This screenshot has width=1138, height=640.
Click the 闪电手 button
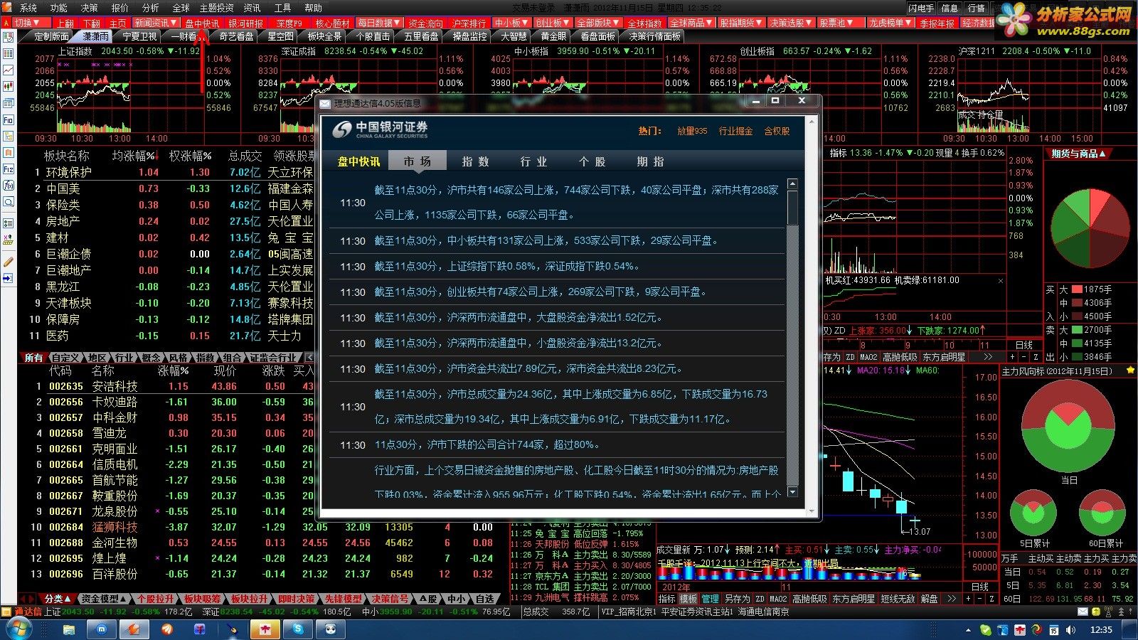[x=921, y=8]
